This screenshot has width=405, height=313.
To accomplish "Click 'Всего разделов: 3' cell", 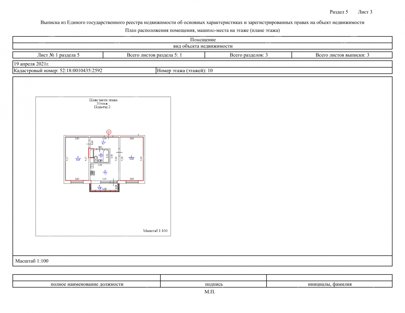I will pyautogui.click(x=248, y=55).
